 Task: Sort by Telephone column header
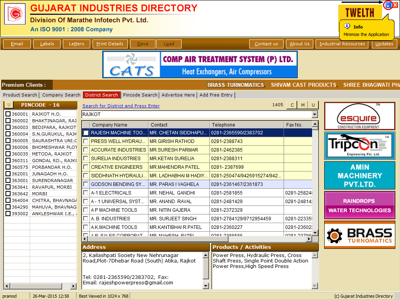(x=247, y=125)
